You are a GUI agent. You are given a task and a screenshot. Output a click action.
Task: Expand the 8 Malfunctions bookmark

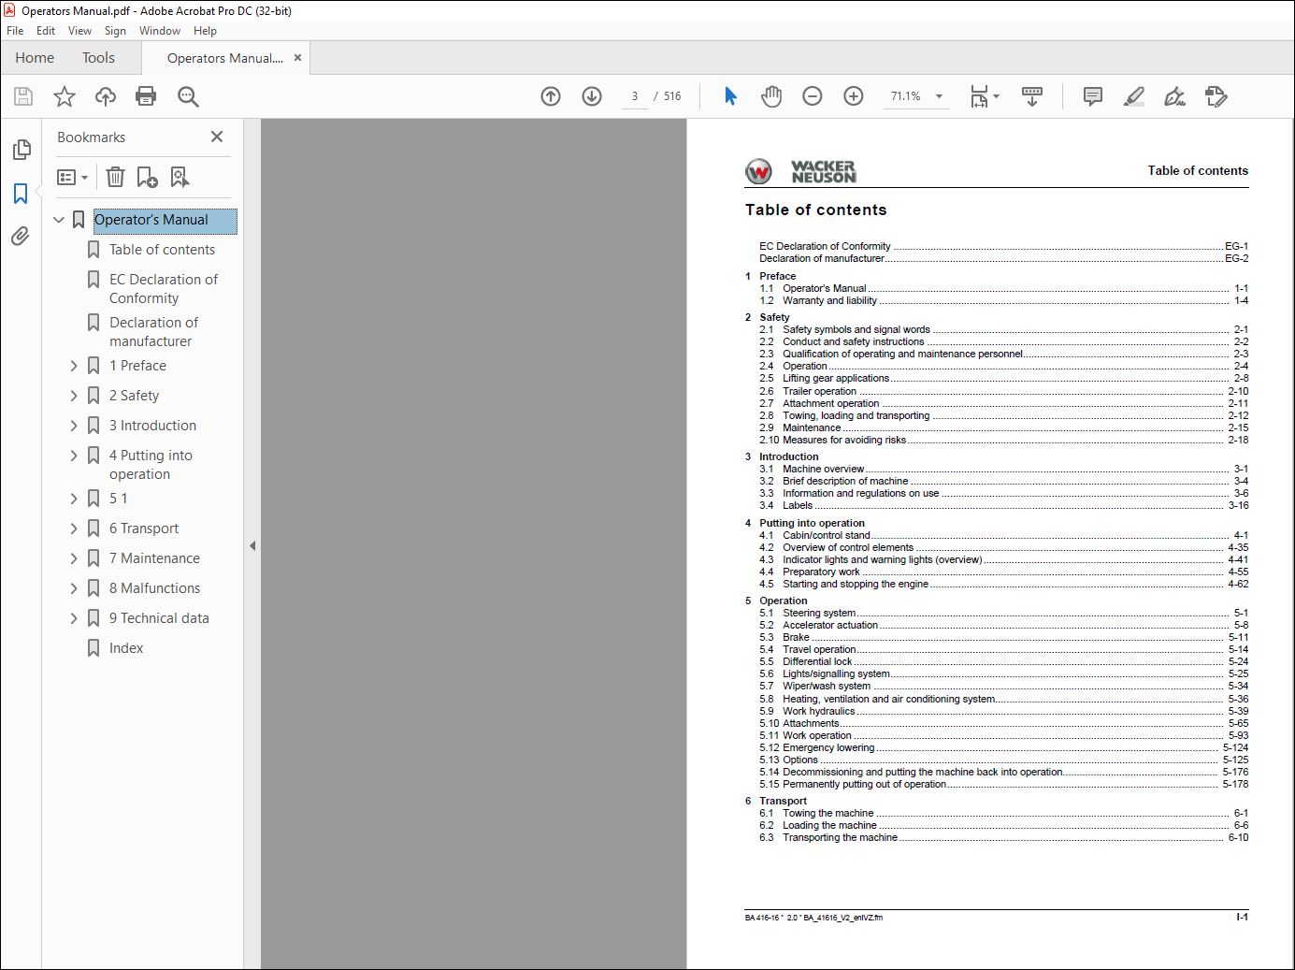click(74, 588)
